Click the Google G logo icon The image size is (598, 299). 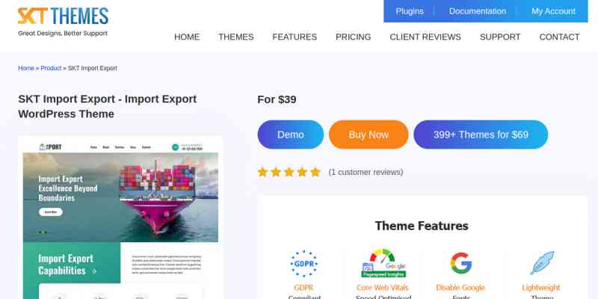pyautogui.click(x=460, y=263)
